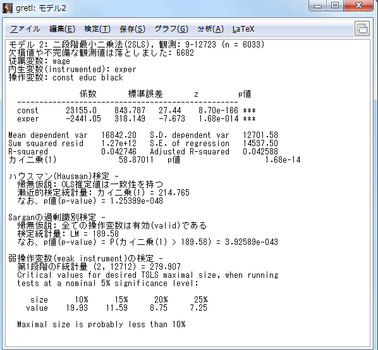The height and width of the screenshot is (350, 378).
Task: Open the 分析(A) analysis menu
Action: point(210,29)
